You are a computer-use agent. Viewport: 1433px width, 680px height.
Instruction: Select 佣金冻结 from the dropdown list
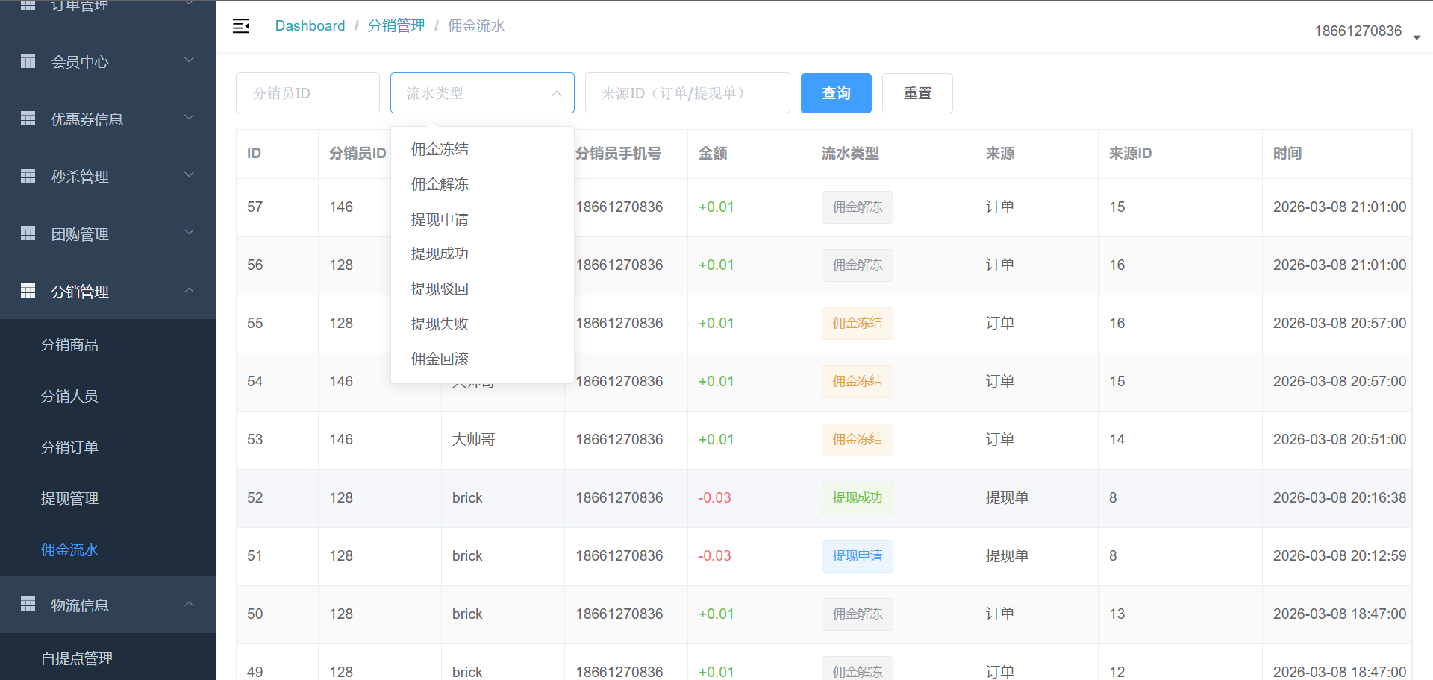[x=440, y=149]
